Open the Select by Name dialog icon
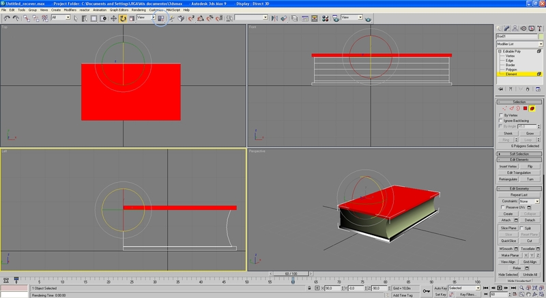The height and width of the screenshot is (298, 546). click(84, 18)
